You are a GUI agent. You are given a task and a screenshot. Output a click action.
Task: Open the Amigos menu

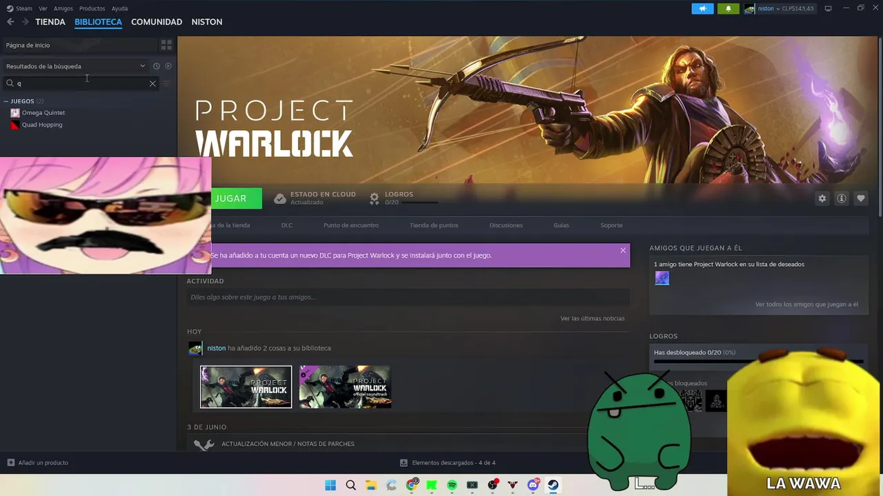[x=63, y=8]
